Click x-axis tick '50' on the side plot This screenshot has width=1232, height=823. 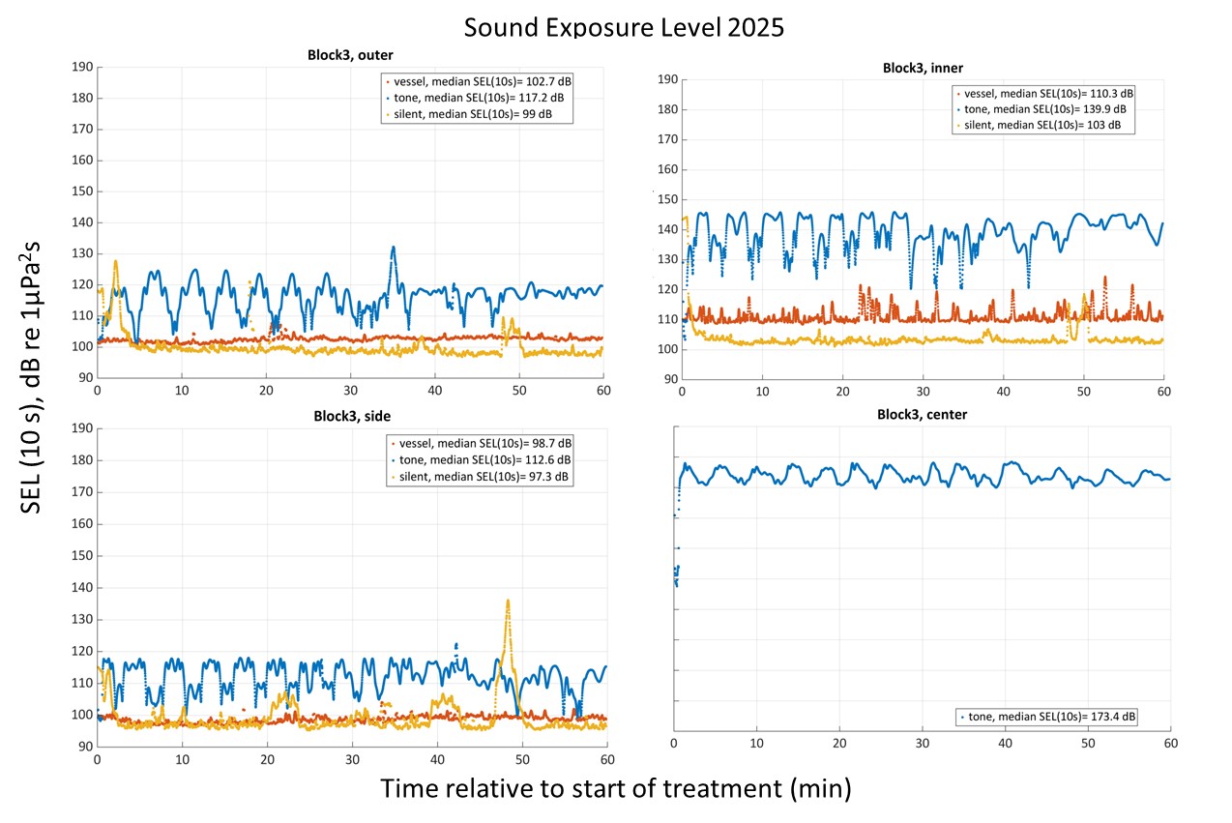click(521, 759)
